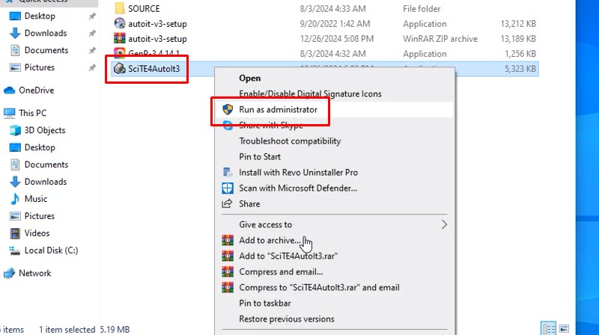Switch to large icons view in status bar
Viewport: 599px width, 335px height.
tap(567, 329)
